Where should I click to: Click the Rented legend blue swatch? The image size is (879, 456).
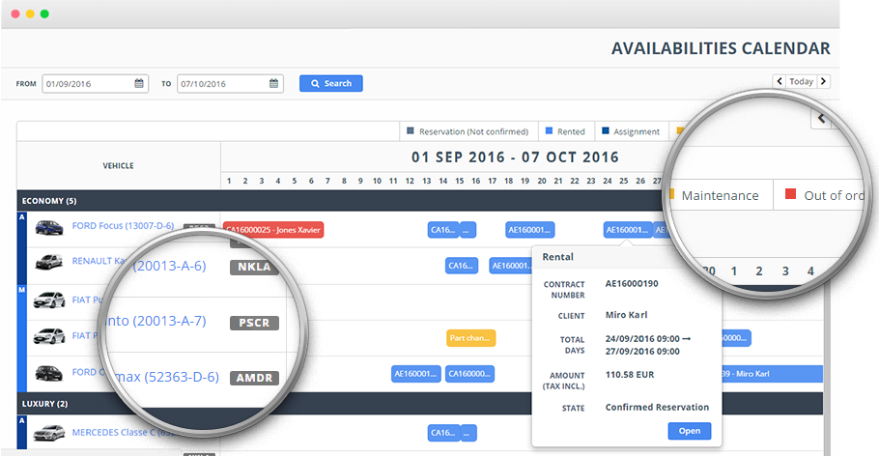pos(549,131)
